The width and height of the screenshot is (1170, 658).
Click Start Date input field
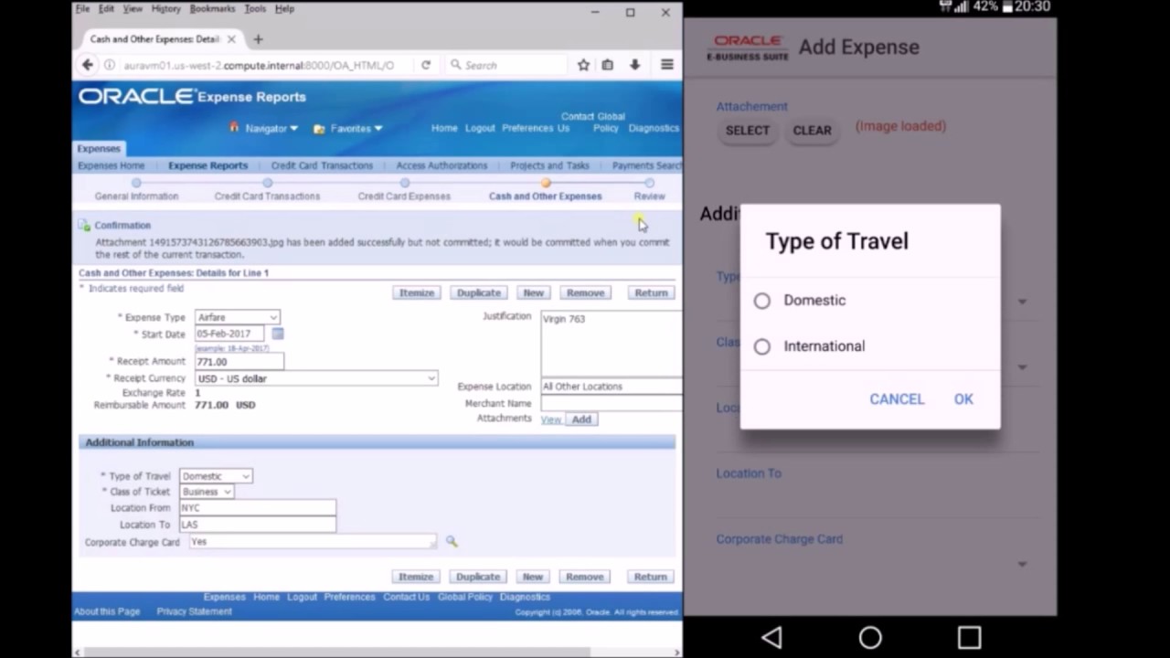(x=229, y=334)
